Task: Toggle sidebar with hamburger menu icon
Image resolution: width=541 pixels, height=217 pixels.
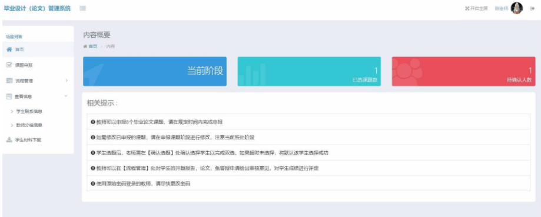Action: [83, 8]
